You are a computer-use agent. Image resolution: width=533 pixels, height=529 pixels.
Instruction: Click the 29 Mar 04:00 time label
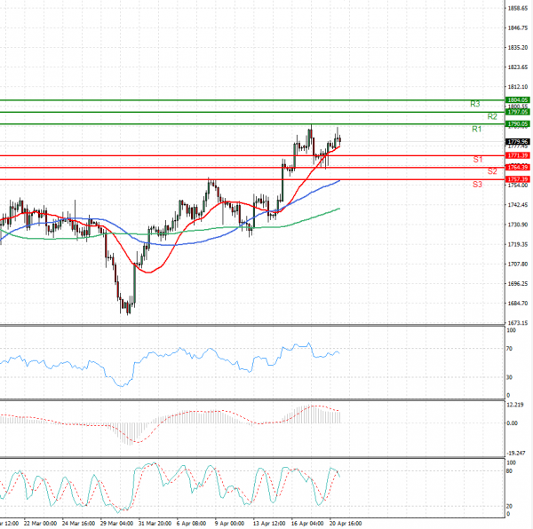pos(116,524)
